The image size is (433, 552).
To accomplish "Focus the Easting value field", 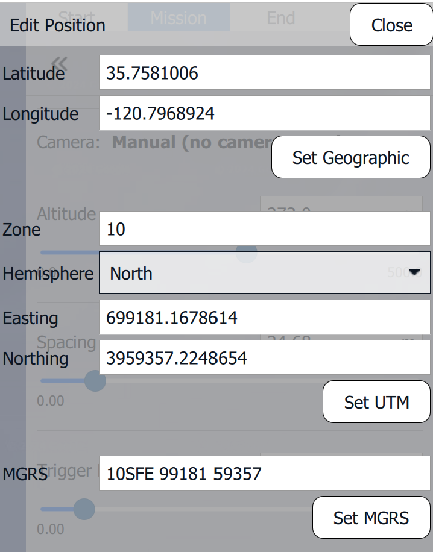I will [x=264, y=318].
